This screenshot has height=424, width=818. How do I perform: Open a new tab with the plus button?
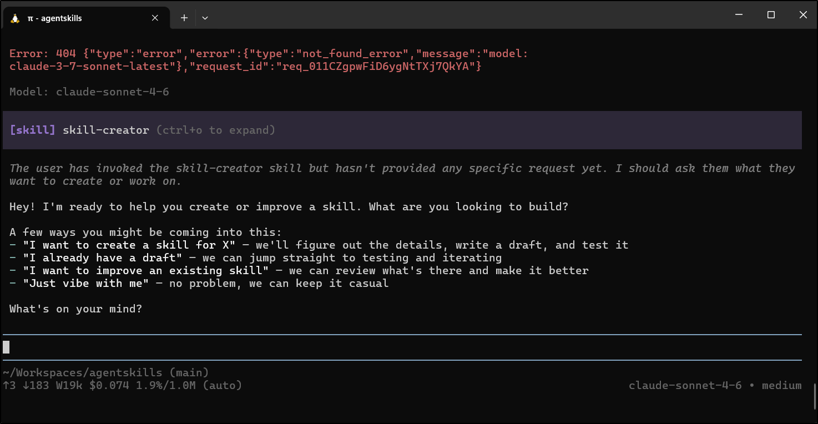pos(184,18)
